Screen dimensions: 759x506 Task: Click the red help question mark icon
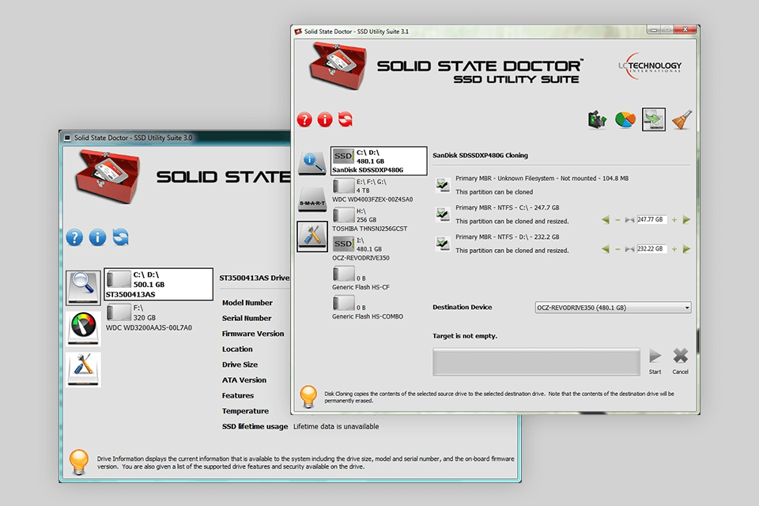(x=304, y=119)
